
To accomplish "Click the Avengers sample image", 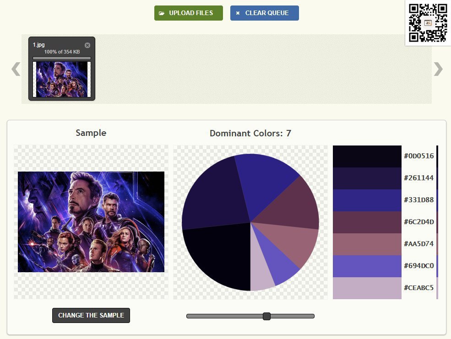I will tap(91, 222).
